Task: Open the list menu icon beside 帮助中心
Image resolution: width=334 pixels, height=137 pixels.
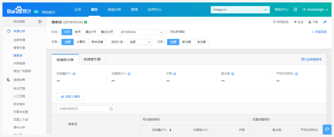Action: (x=295, y=10)
